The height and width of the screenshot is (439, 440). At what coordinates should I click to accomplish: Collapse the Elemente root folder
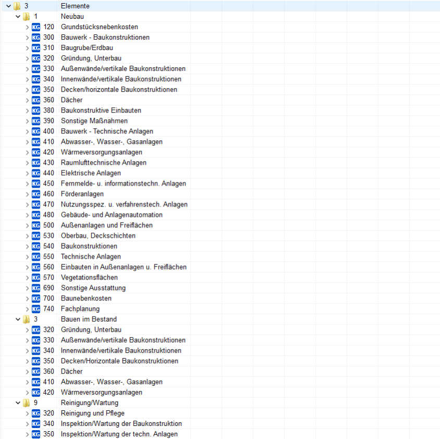click(x=8, y=6)
